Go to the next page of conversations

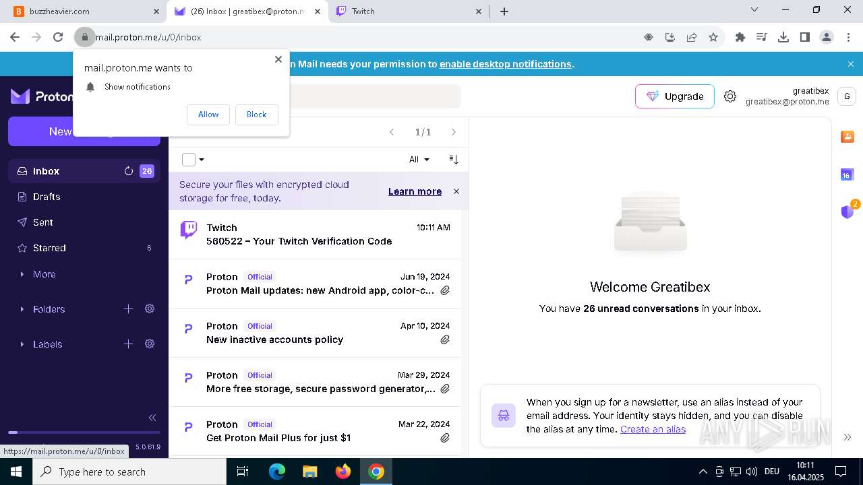[454, 132]
